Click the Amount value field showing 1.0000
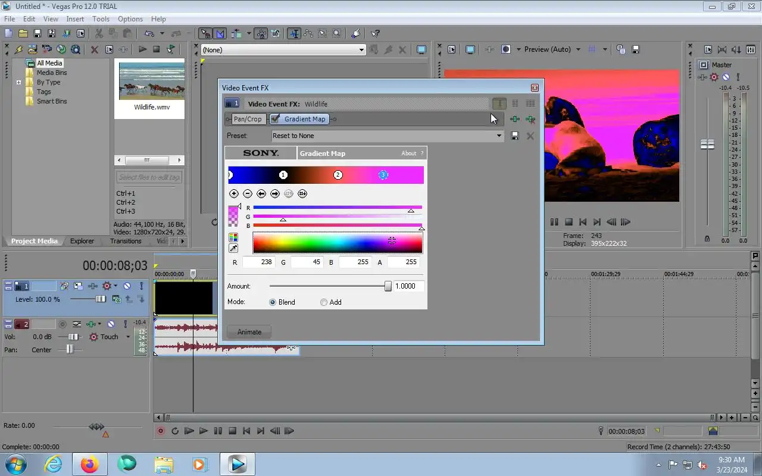The image size is (762, 476). point(409,286)
